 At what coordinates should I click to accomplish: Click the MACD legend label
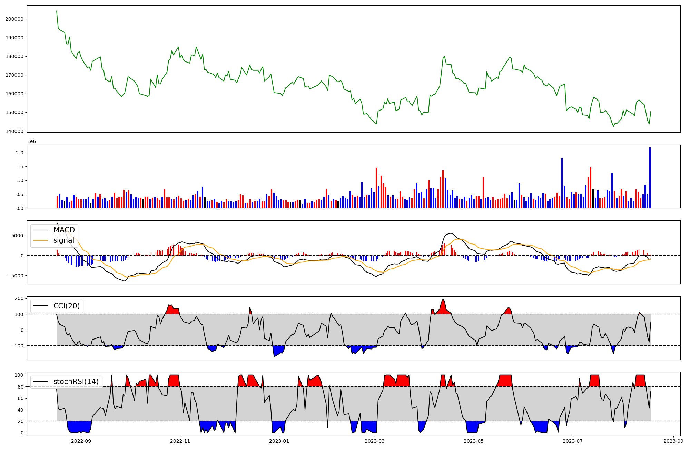(x=64, y=230)
